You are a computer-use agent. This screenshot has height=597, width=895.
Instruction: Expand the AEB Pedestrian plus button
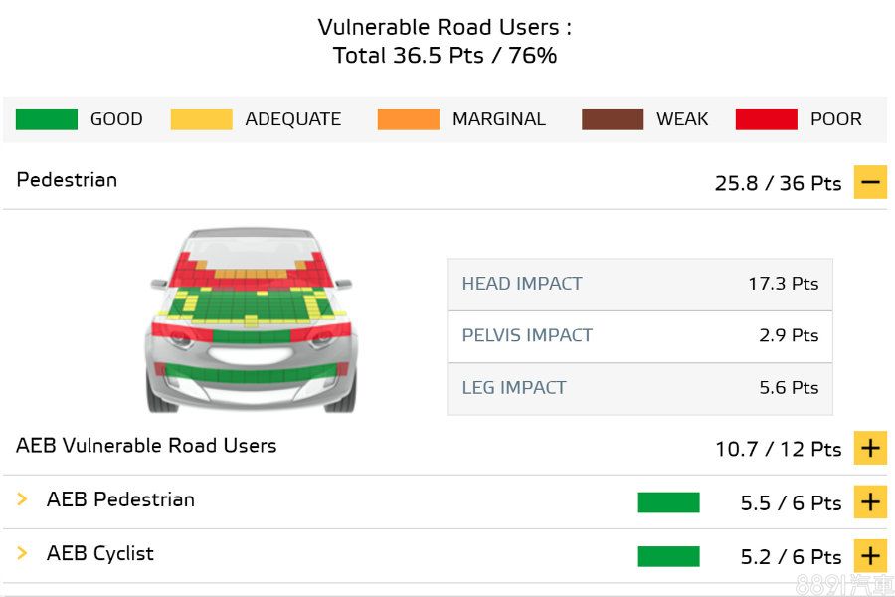(870, 502)
